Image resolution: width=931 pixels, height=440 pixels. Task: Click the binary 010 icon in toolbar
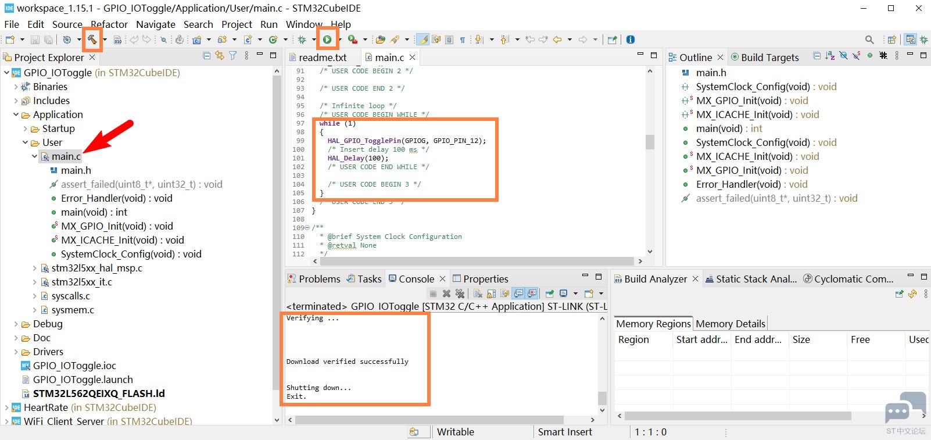(118, 40)
